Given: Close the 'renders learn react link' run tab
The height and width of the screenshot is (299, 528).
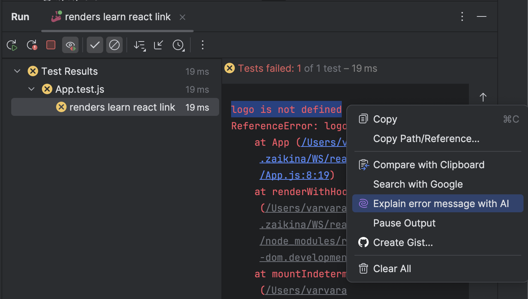Looking at the screenshot, I should 182,17.
